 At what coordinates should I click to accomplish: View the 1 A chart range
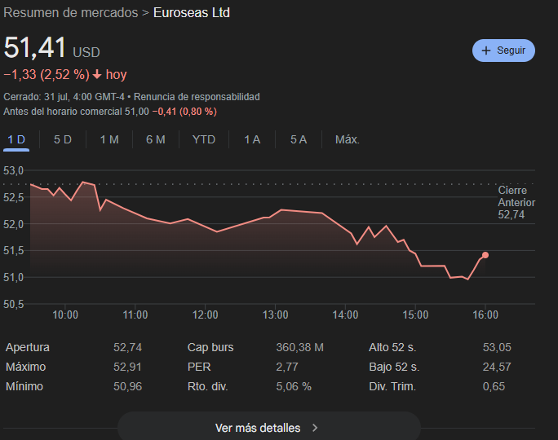click(x=252, y=139)
